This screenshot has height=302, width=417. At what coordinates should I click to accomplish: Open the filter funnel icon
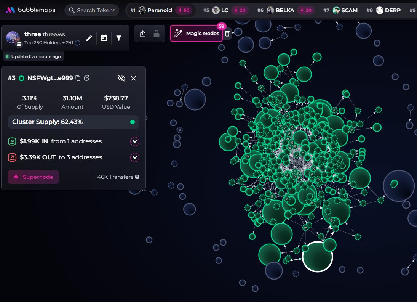[119, 39]
